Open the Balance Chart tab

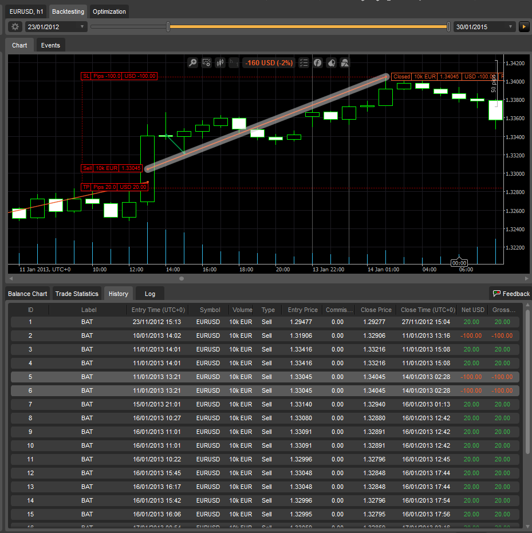point(27,294)
